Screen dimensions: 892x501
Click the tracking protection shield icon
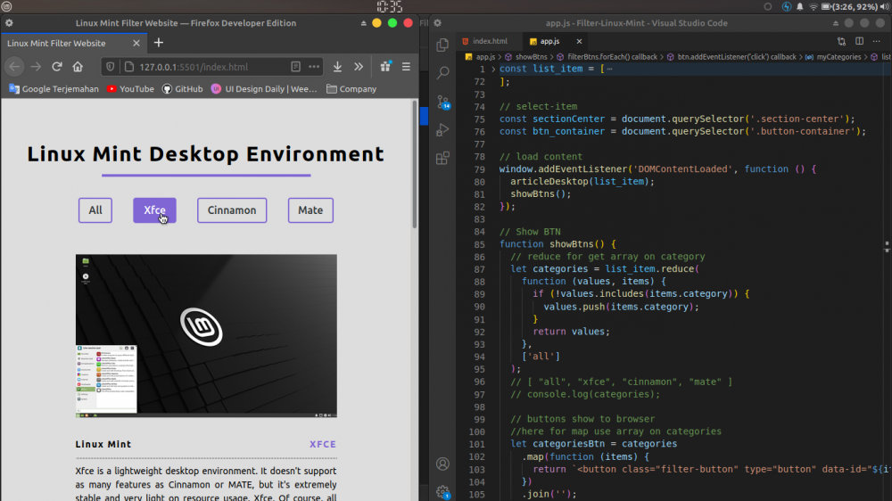pos(111,67)
